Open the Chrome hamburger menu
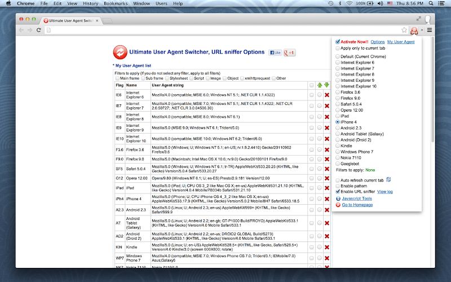The image size is (451, 282). [x=430, y=30]
